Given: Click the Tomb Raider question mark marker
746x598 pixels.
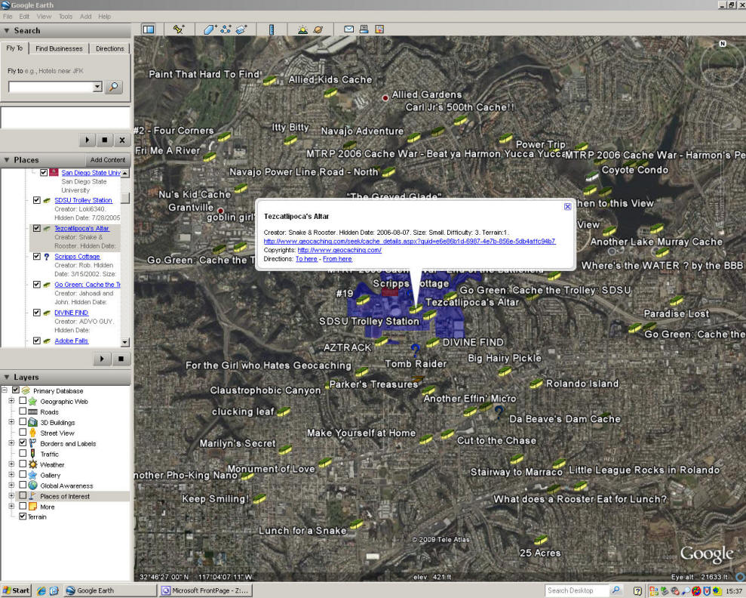Looking at the screenshot, I should point(415,350).
